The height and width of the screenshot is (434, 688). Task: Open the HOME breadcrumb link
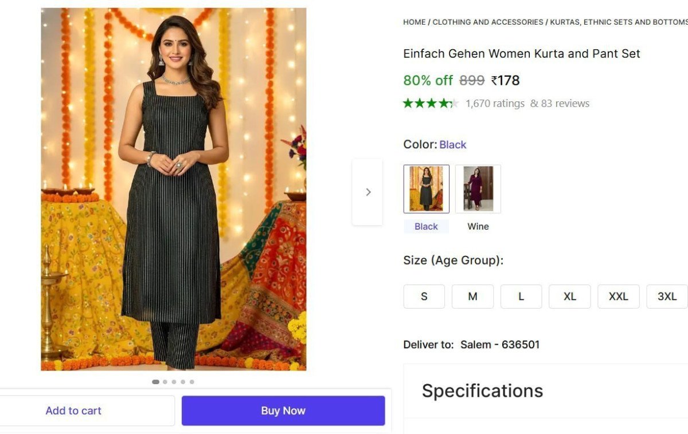click(414, 22)
